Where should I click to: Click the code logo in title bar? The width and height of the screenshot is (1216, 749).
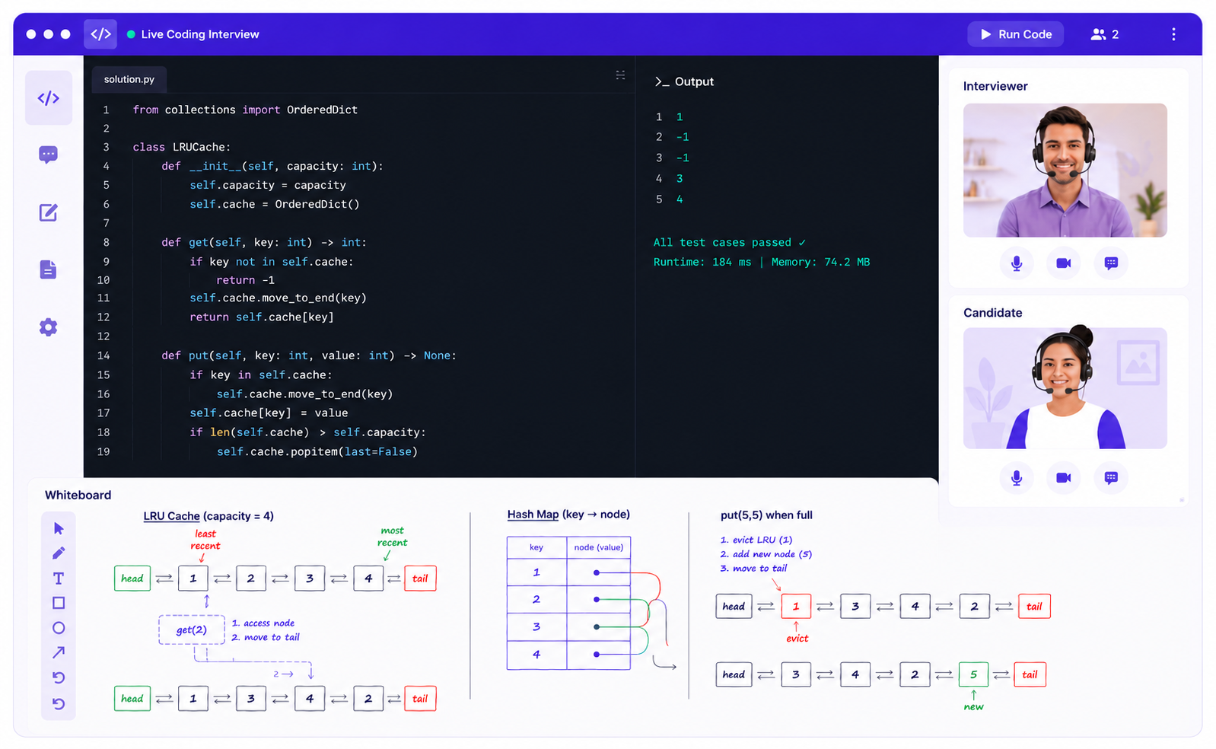tap(100, 34)
